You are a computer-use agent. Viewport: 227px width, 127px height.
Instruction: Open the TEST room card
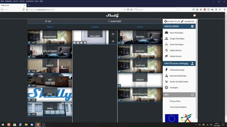coord(50,95)
